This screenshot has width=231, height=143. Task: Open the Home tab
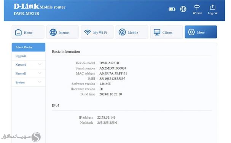pyautogui.click(x=28, y=32)
